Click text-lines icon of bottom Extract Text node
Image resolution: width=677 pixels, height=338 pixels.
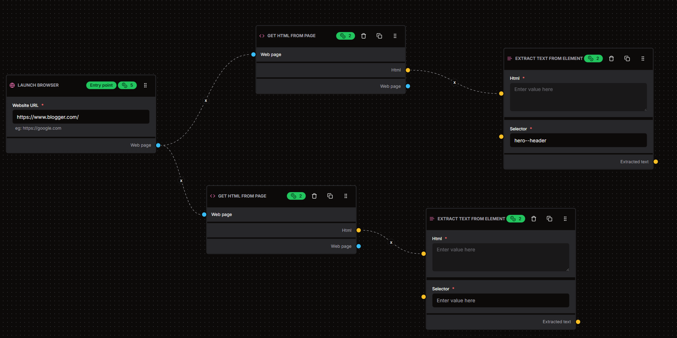tap(432, 219)
